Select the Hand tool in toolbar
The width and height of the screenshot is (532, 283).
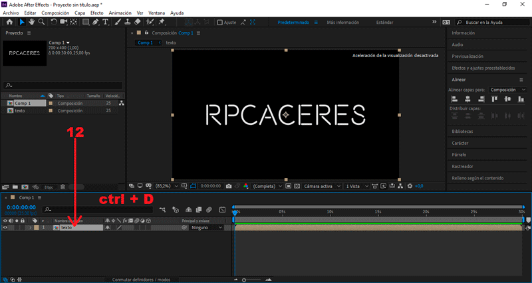coord(31,22)
